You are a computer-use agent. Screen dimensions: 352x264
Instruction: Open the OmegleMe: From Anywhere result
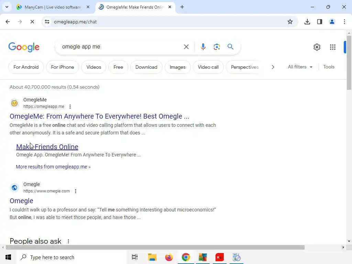coord(99,116)
